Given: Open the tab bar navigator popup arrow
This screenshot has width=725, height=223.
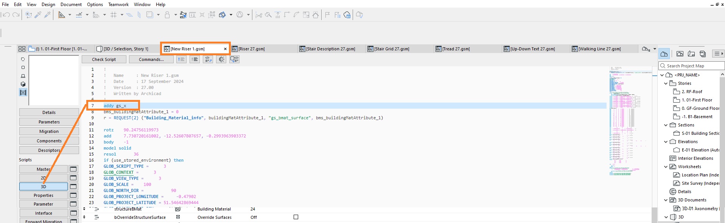Looking at the screenshot, I should (x=655, y=49).
